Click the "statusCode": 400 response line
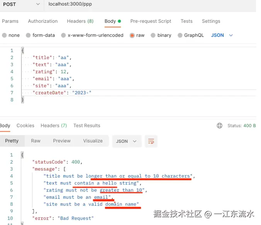 (57, 162)
